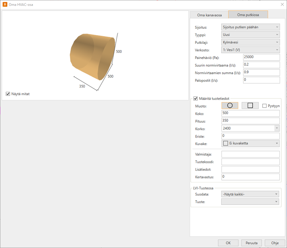This screenshot has height=248, width=287.
Task: Open the Sijoitus dropdown
Action: [x=250, y=27]
